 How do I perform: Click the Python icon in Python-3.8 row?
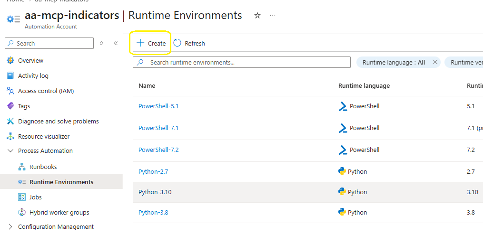[x=342, y=212]
